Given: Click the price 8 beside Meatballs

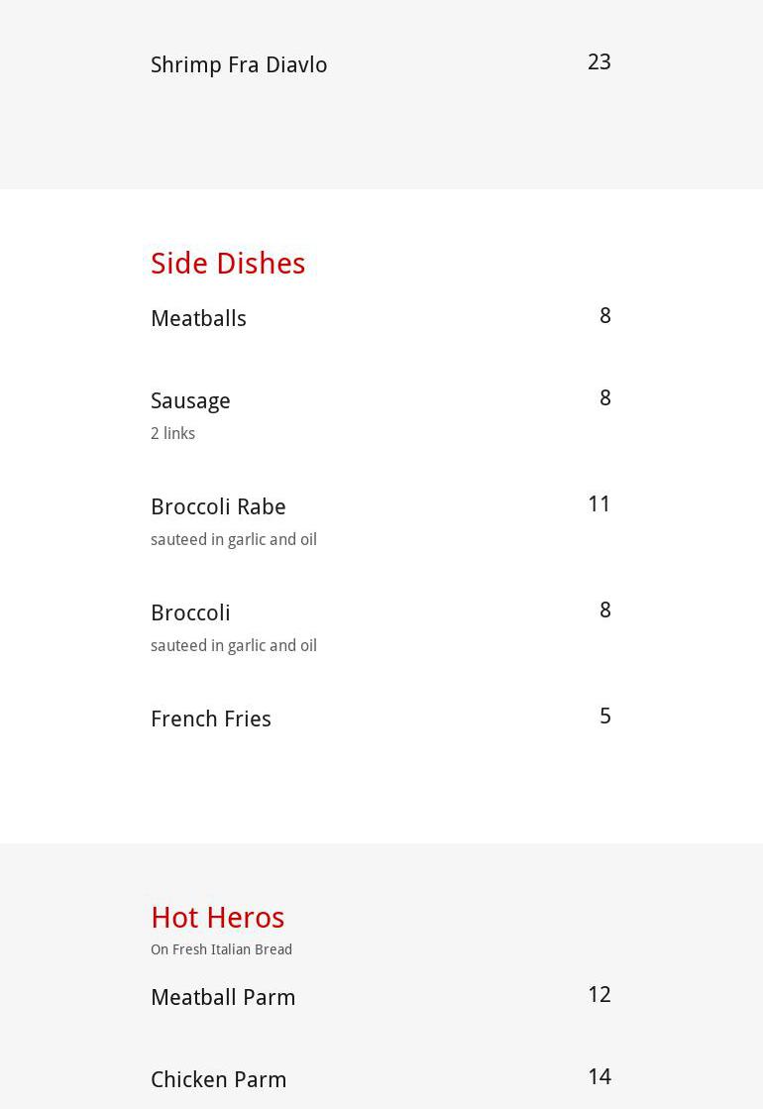Looking at the screenshot, I should click(604, 316).
